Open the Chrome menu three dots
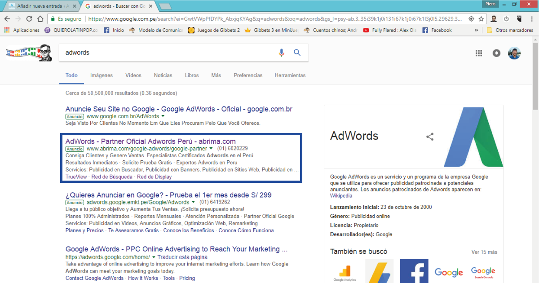 click(532, 19)
